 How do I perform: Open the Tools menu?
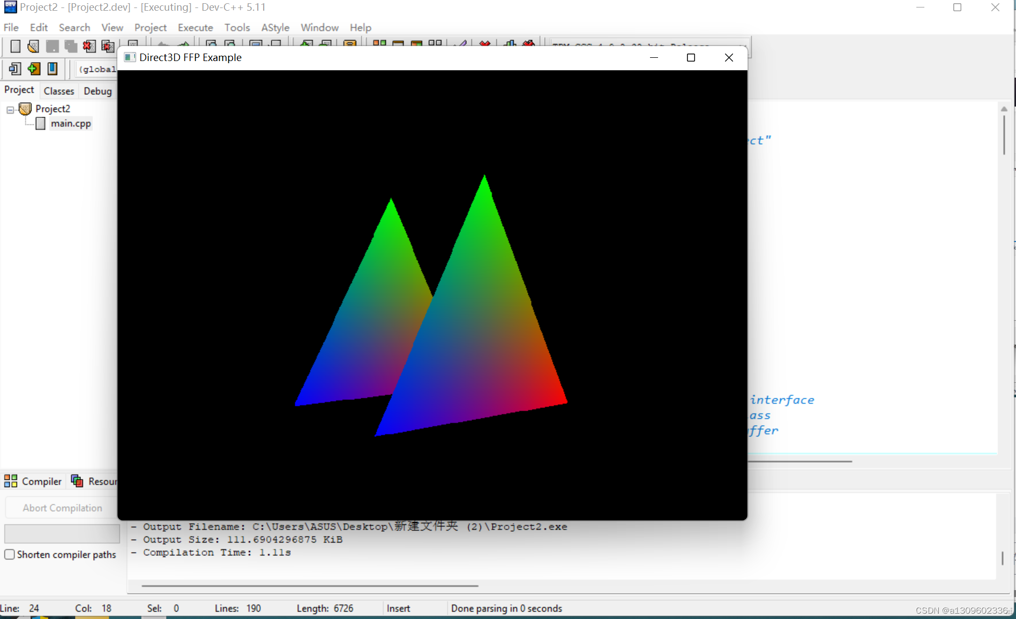point(237,27)
